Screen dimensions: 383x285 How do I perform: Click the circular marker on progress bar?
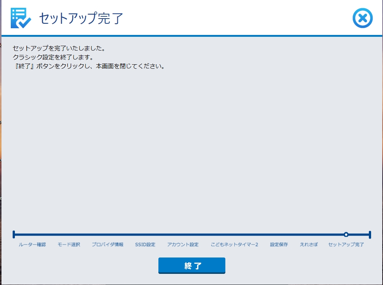coord(346,234)
